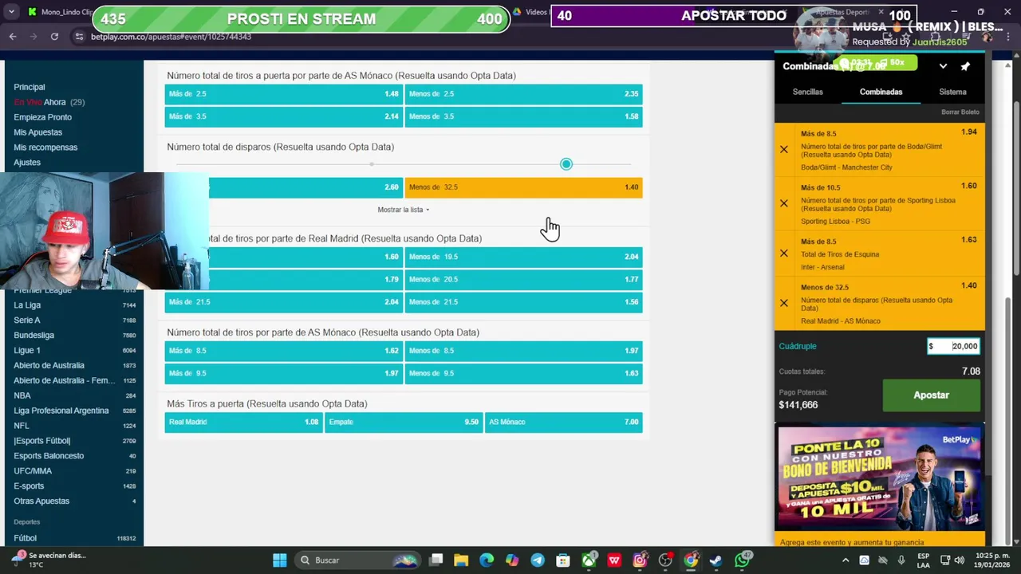Select Menos de 19.5 Real Madrid shots

523,257
